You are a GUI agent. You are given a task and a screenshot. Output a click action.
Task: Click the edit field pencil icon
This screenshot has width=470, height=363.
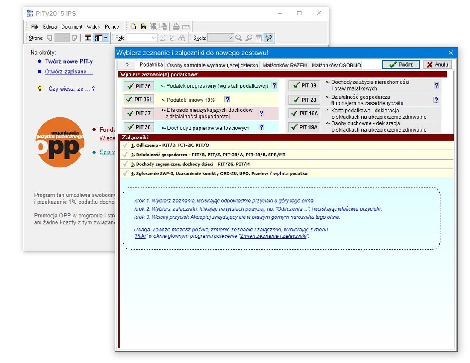pyautogui.click(x=172, y=38)
